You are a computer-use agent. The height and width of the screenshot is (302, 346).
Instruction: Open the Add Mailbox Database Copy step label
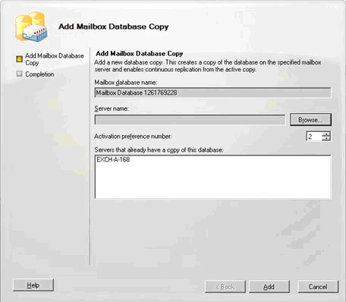[x=55, y=59]
